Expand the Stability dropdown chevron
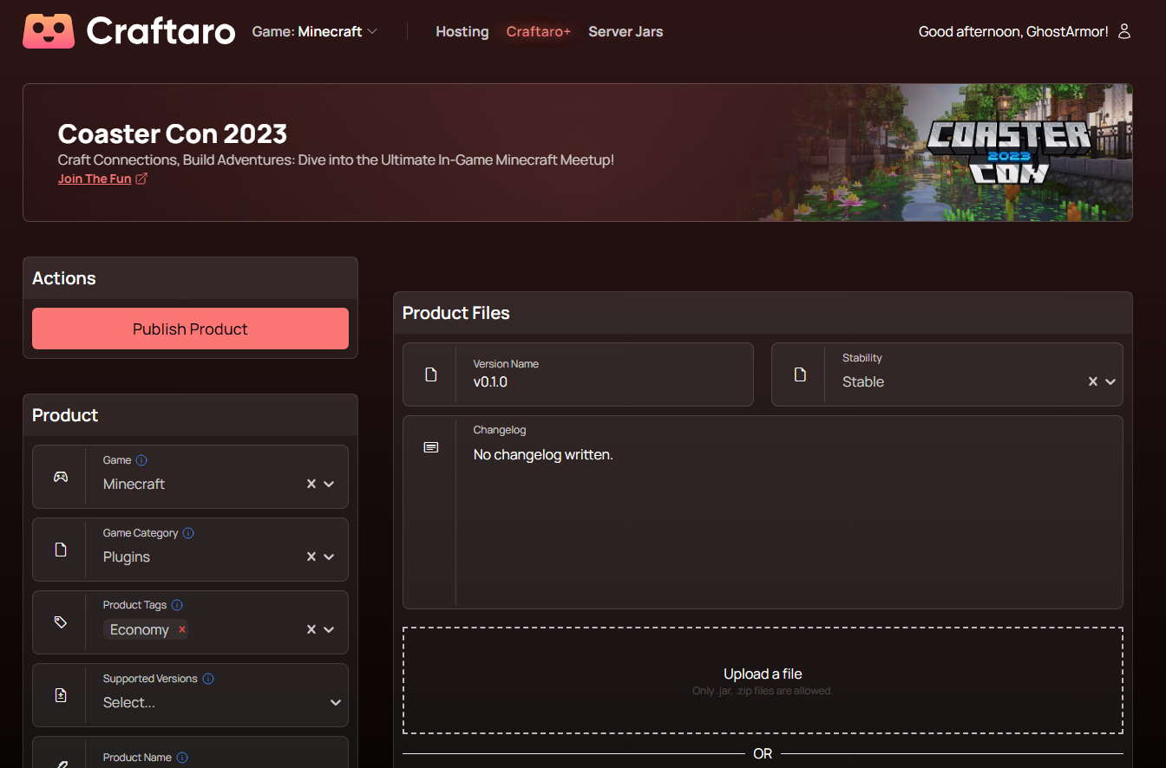 (1110, 381)
